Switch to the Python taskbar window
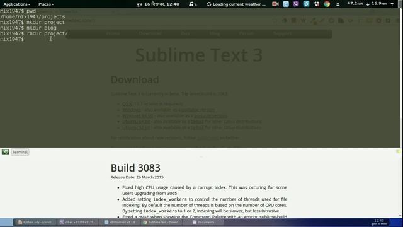The height and width of the screenshot is (227, 403). pyautogui.click(x=35, y=222)
